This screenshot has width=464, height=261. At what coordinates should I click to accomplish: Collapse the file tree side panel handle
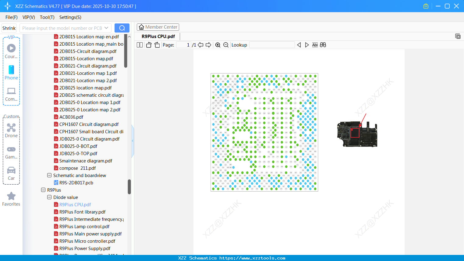(x=133, y=141)
